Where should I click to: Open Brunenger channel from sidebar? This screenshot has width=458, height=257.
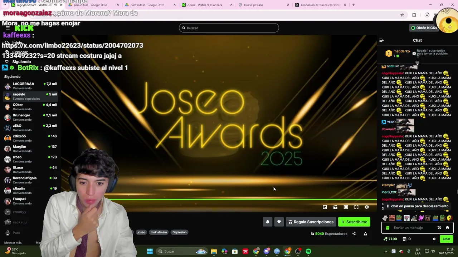(30, 117)
